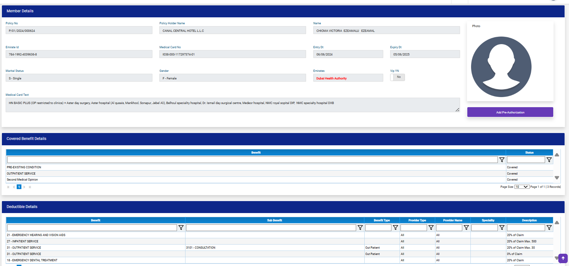Click Add Pre-Authorization button
This screenshot has height=266, width=569.
(x=510, y=112)
